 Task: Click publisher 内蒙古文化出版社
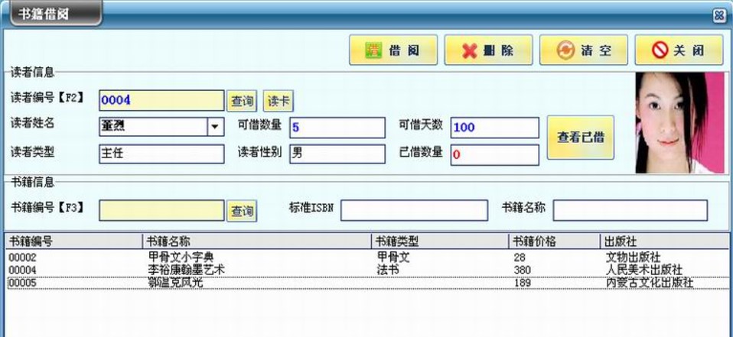click(650, 283)
